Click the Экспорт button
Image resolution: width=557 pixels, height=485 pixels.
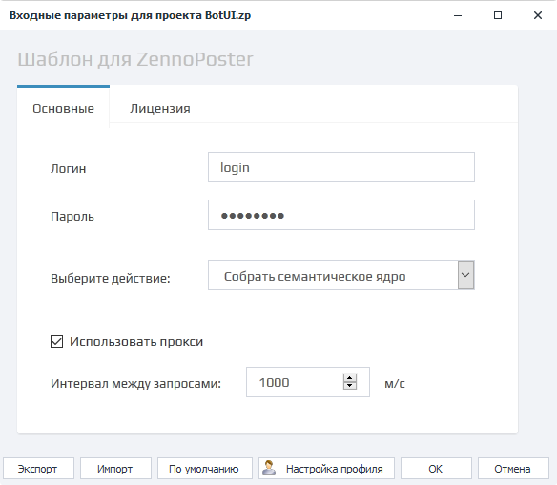38,469
